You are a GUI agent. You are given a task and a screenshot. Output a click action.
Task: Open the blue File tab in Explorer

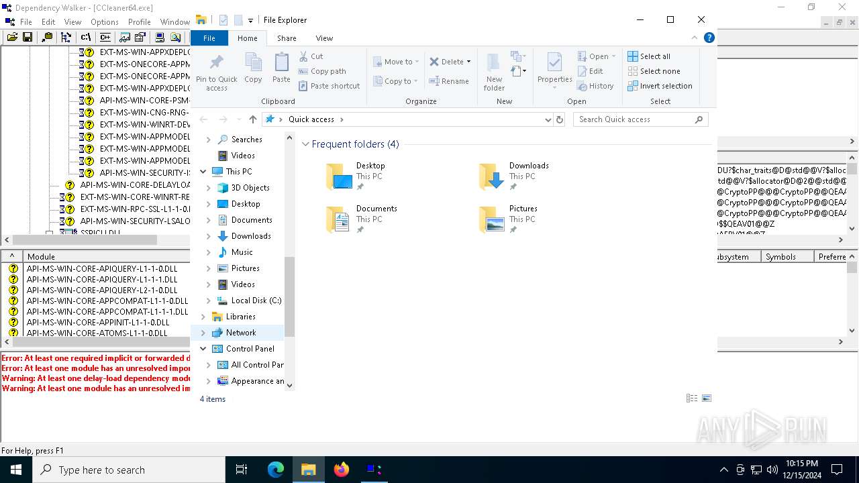tap(209, 38)
